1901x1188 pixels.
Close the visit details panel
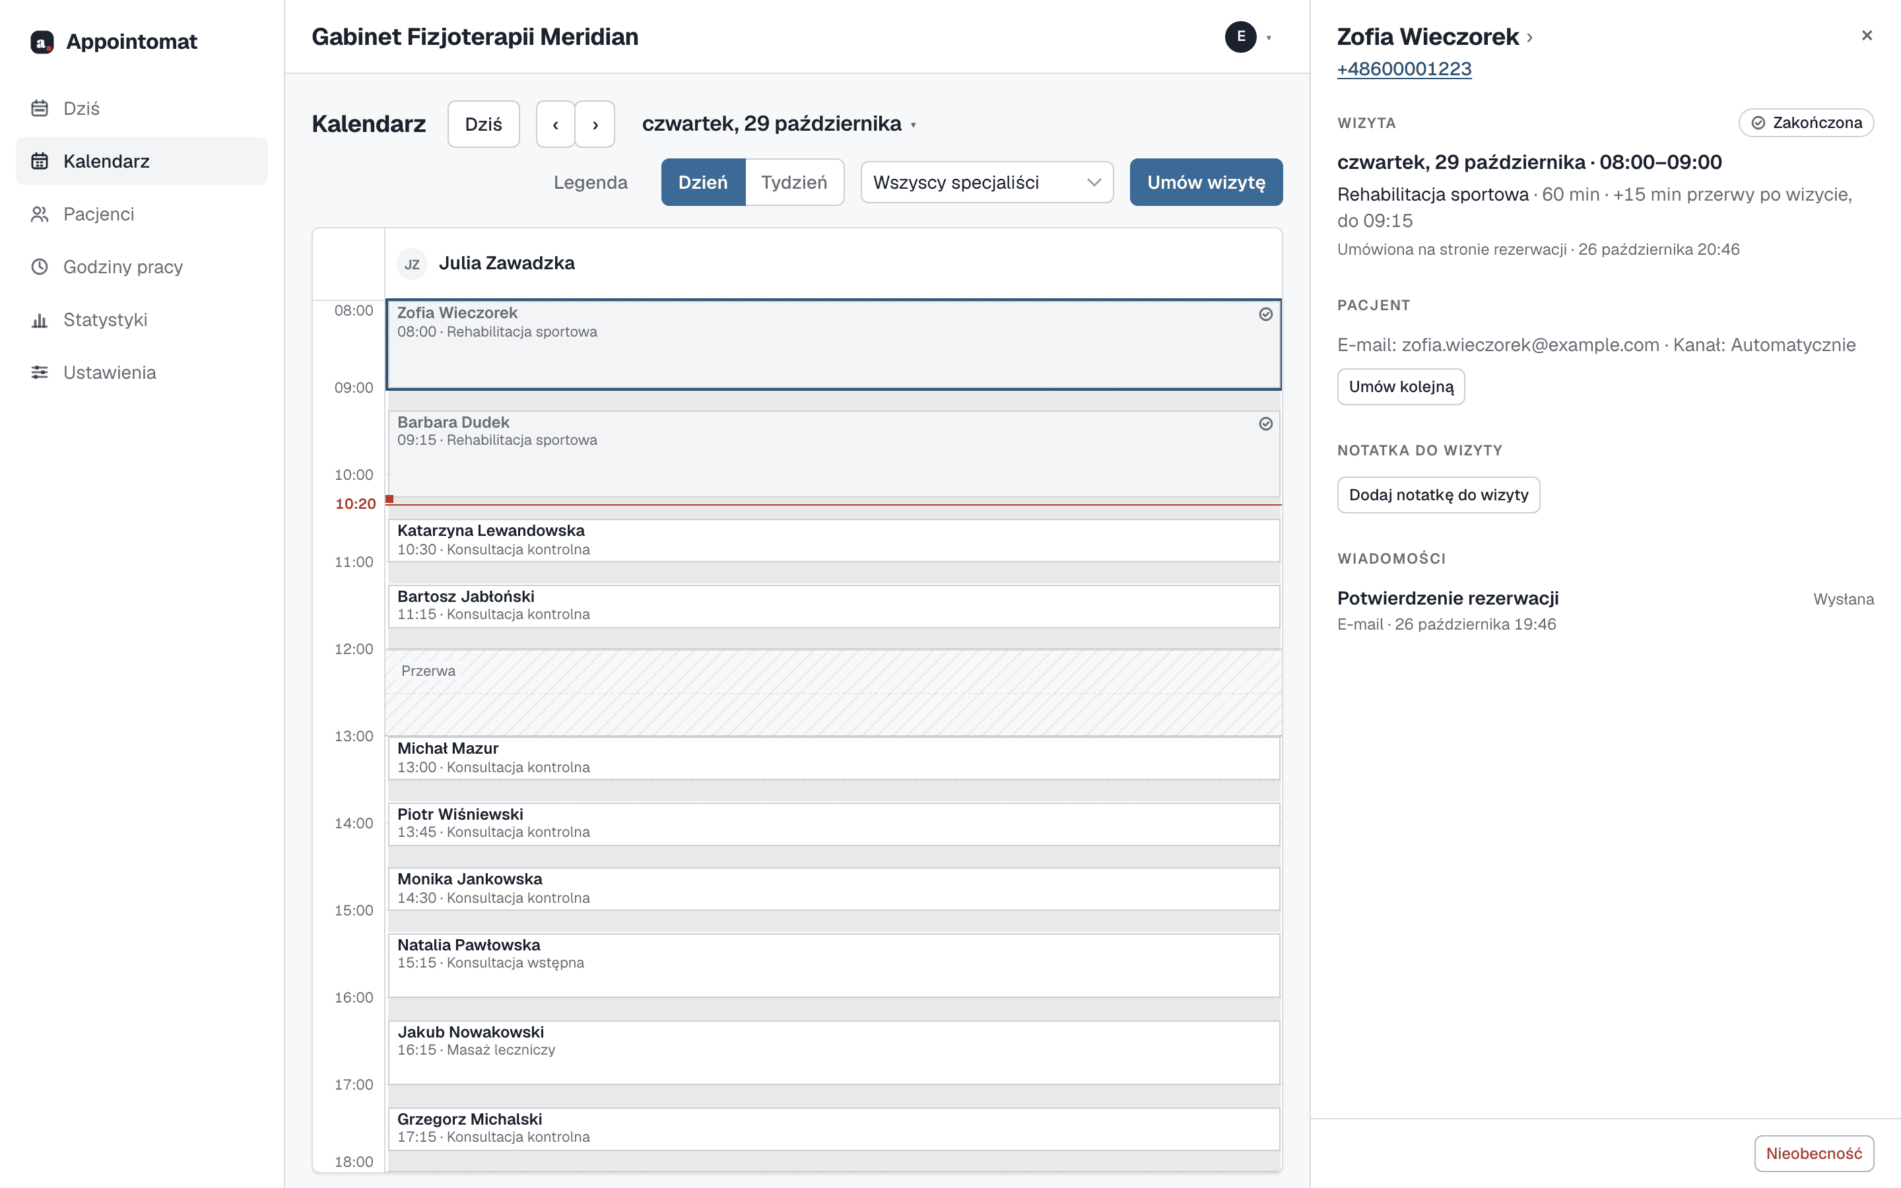point(1867,36)
